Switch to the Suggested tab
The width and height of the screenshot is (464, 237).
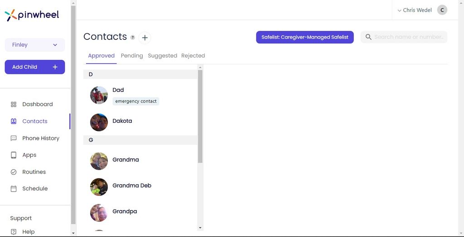[x=162, y=56]
